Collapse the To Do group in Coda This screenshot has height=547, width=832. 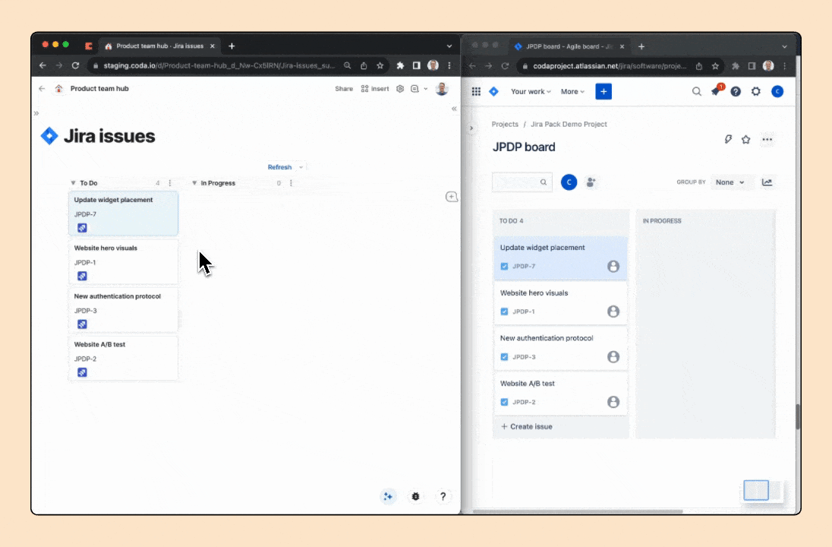[x=73, y=182]
